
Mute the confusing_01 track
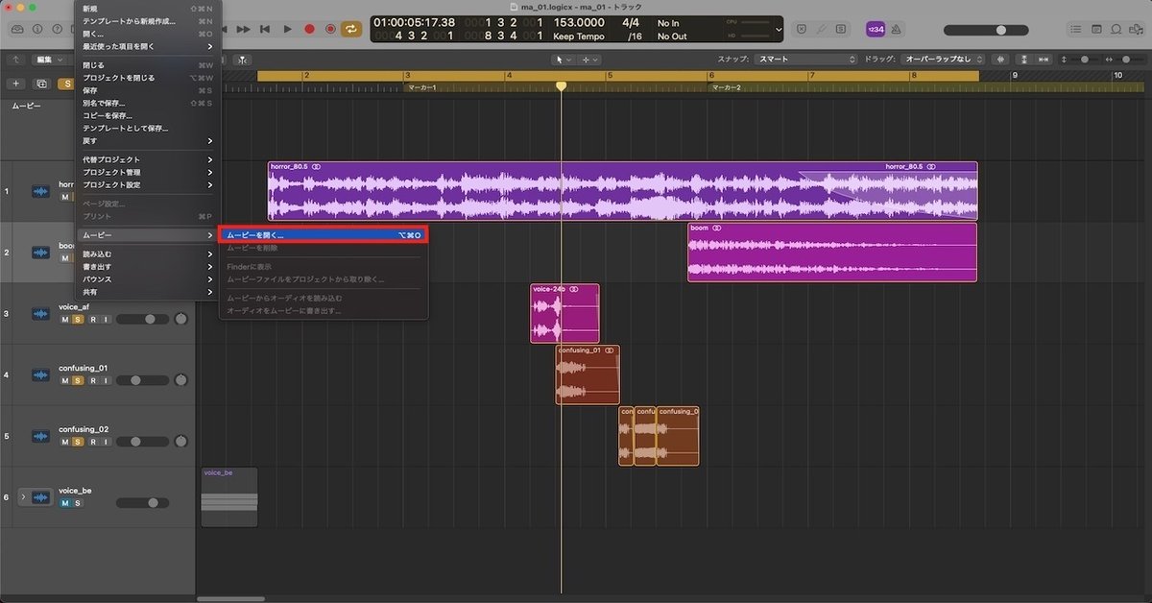(x=64, y=380)
